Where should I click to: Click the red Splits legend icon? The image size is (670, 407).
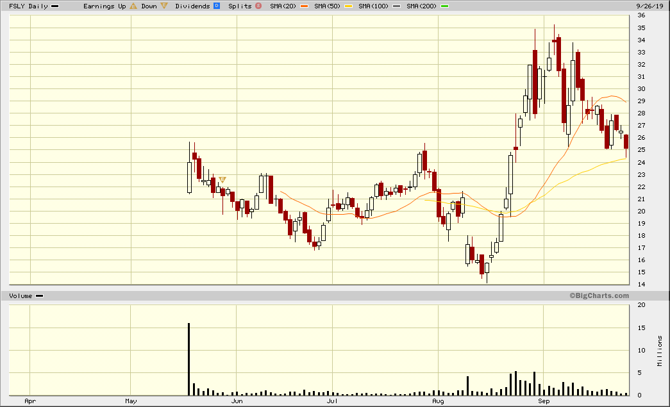pos(258,6)
